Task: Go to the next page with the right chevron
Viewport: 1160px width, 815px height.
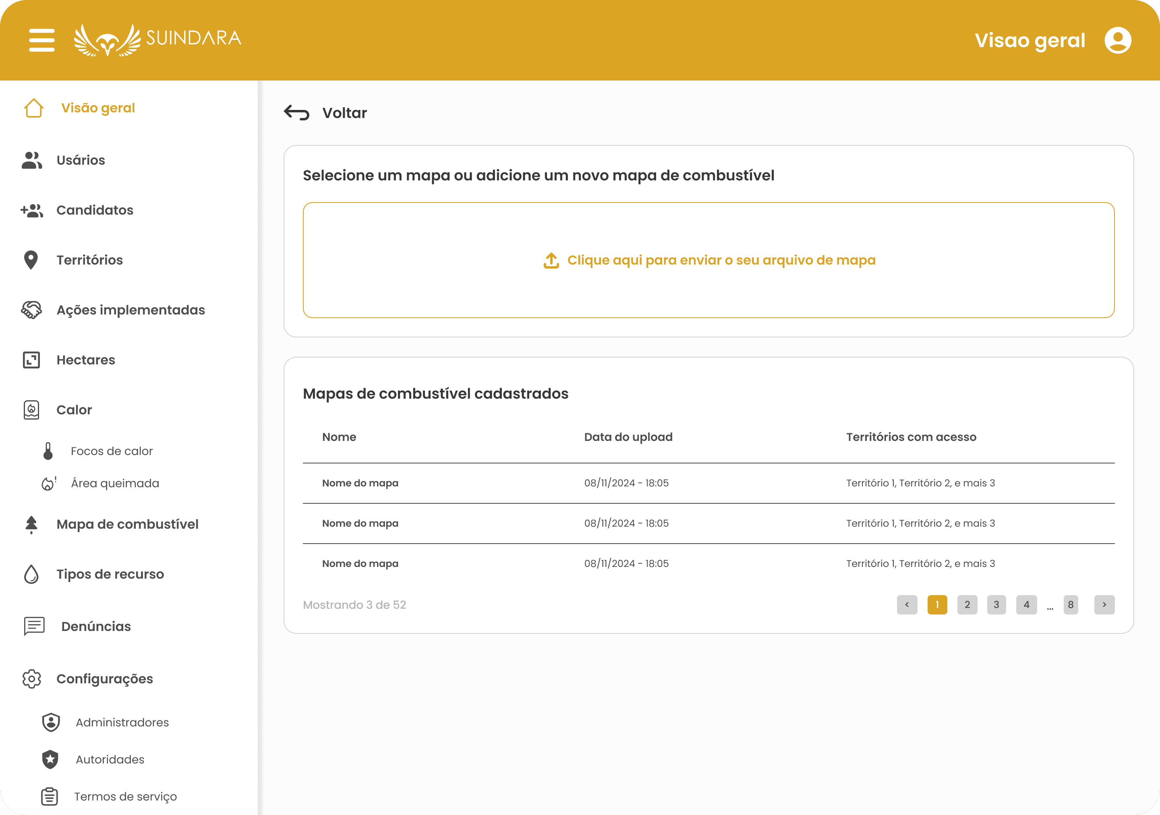Action: [x=1104, y=605]
